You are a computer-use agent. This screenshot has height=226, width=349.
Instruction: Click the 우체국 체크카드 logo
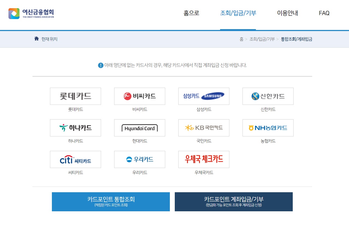pyautogui.click(x=204, y=159)
